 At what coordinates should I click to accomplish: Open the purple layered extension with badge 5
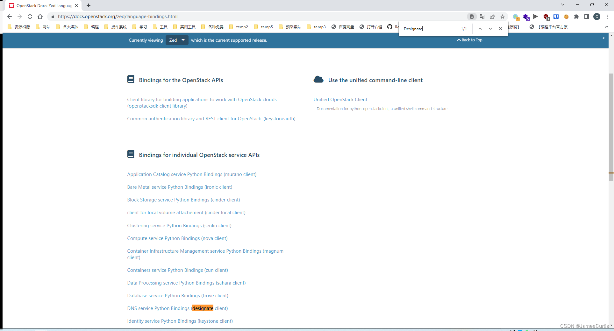tap(526, 17)
